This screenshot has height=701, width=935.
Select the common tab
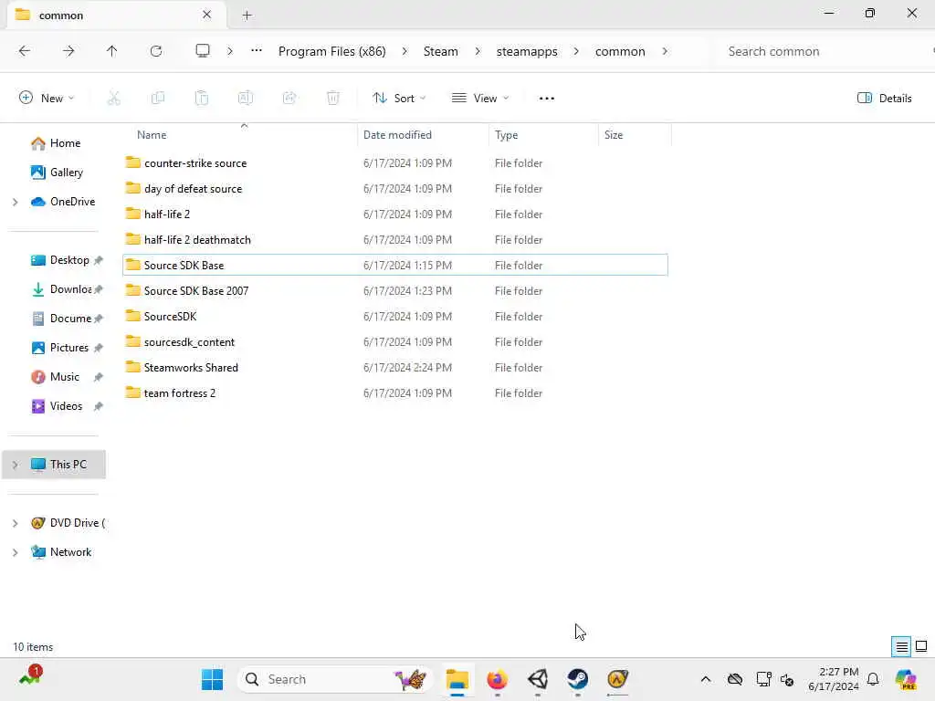116,16
